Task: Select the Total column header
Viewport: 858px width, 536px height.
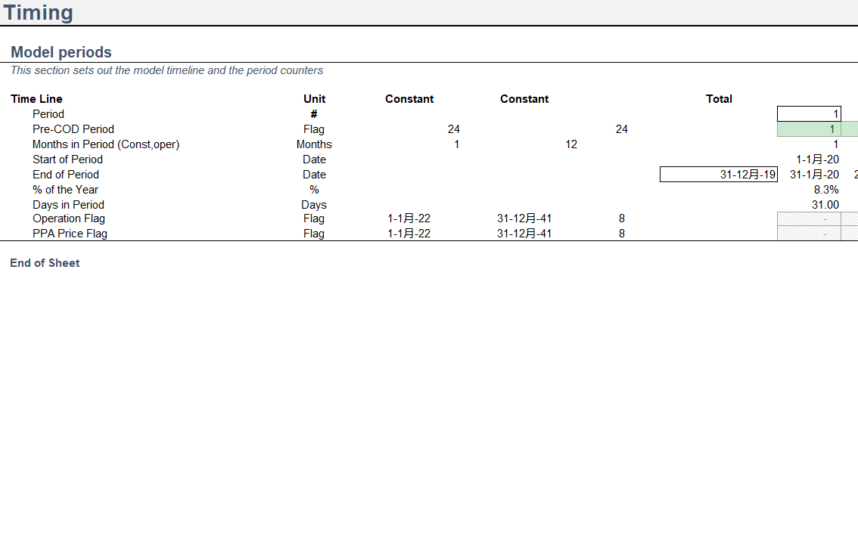Action: coord(718,99)
